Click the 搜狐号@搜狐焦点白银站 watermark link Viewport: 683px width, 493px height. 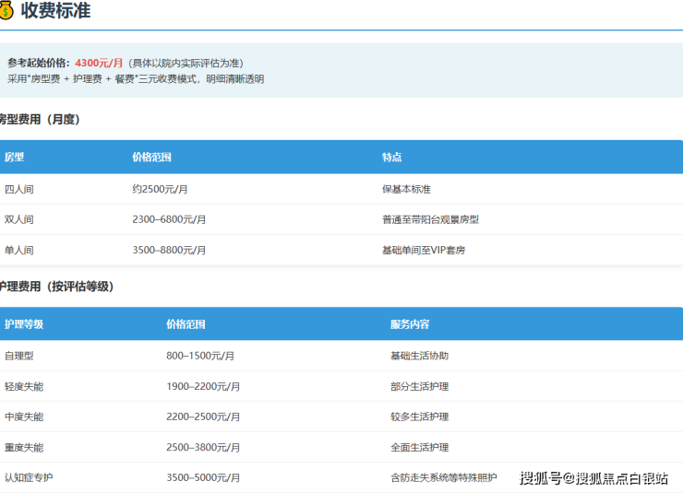tap(593, 477)
